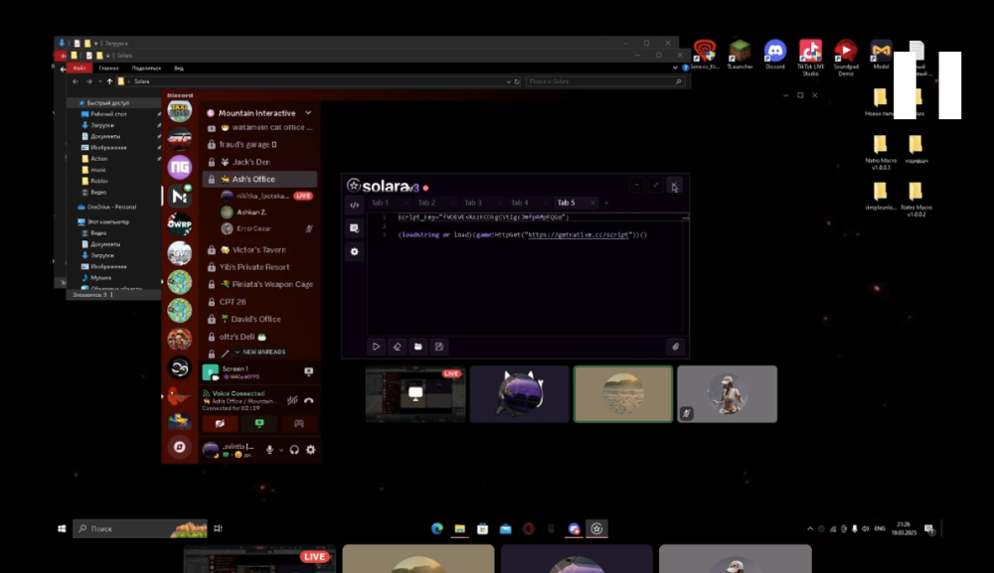
Task: Open the Medal desktop shortcut
Action: point(881,54)
